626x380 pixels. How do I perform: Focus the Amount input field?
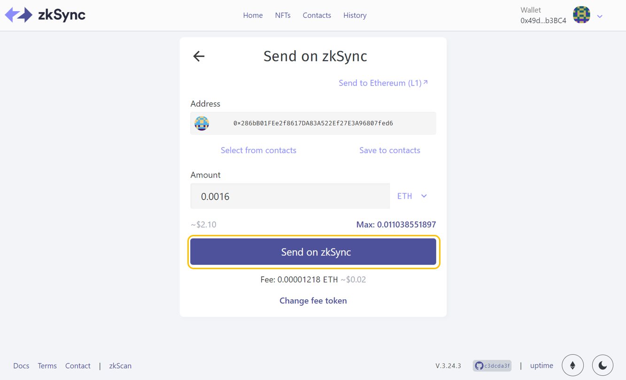coord(290,196)
